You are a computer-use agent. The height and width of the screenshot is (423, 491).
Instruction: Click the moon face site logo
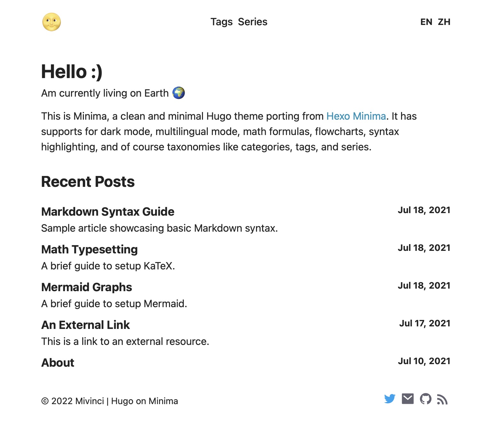[52, 22]
